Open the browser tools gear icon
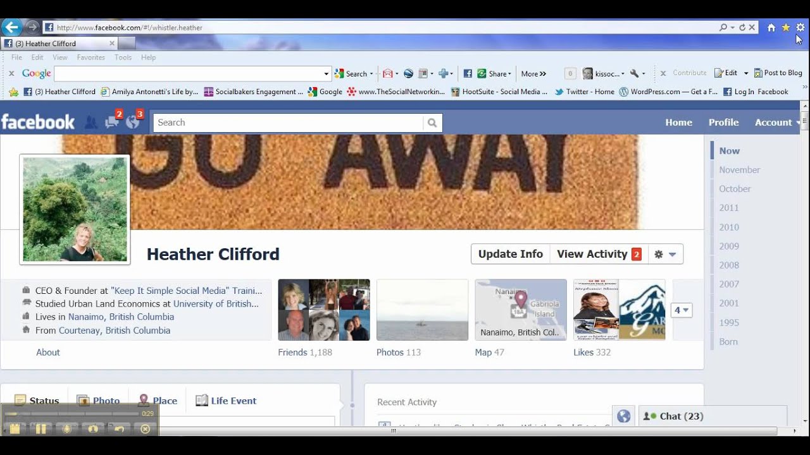Screen dimensions: 810x455 [801, 27]
